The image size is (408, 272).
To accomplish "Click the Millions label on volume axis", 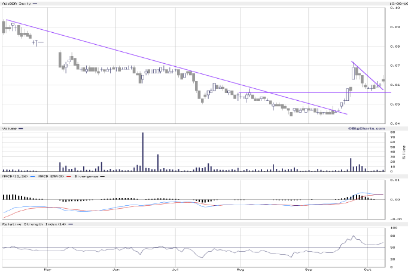I will [404, 152].
